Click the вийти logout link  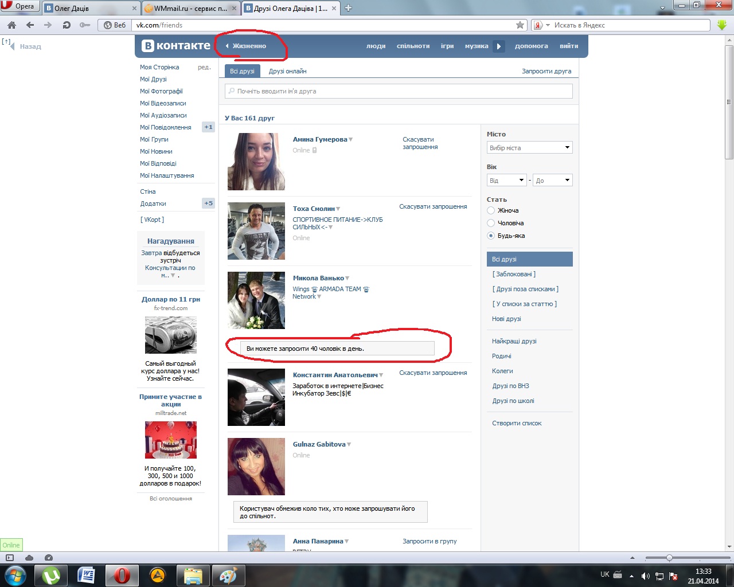[x=569, y=46]
